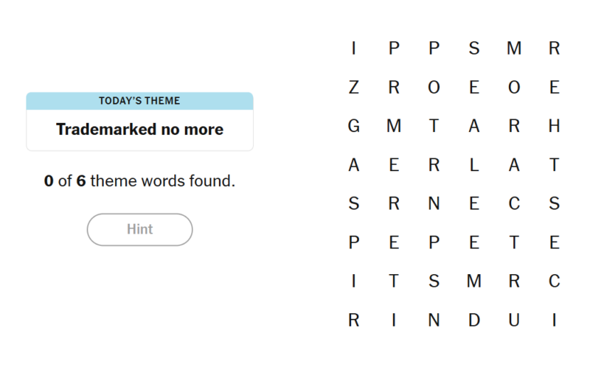Click the 'Trademarked no more' theme text
Image resolution: width=590 pixels, height=392 pixels.
coord(139,130)
